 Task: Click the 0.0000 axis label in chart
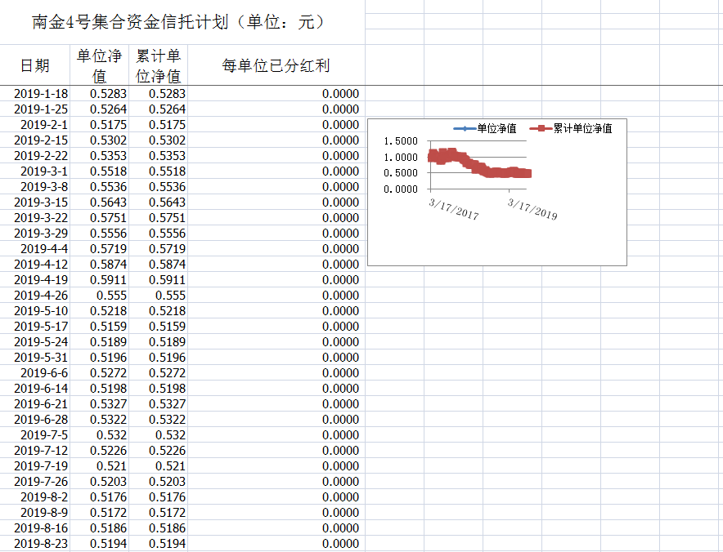pyautogui.click(x=400, y=189)
